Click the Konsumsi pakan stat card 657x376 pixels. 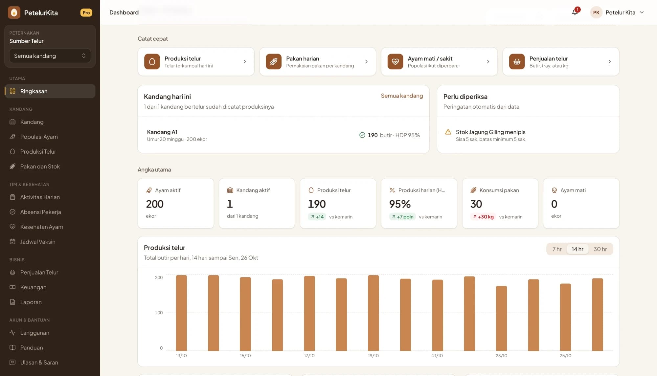[x=500, y=203]
